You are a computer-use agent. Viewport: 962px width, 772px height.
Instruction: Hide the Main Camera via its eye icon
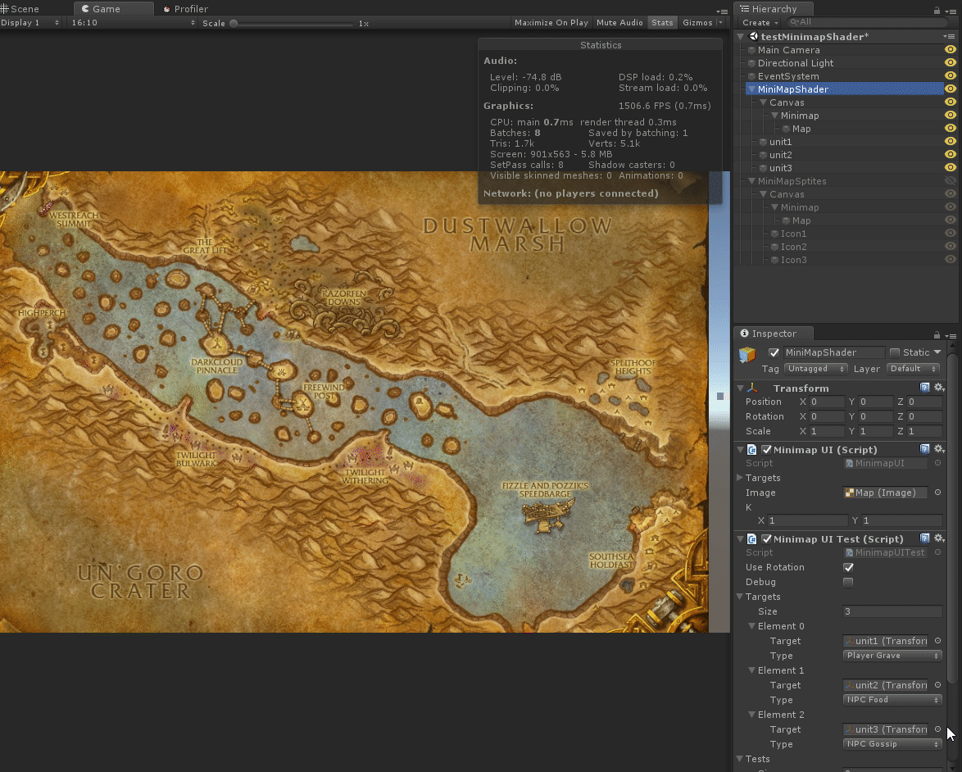(x=951, y=50)
